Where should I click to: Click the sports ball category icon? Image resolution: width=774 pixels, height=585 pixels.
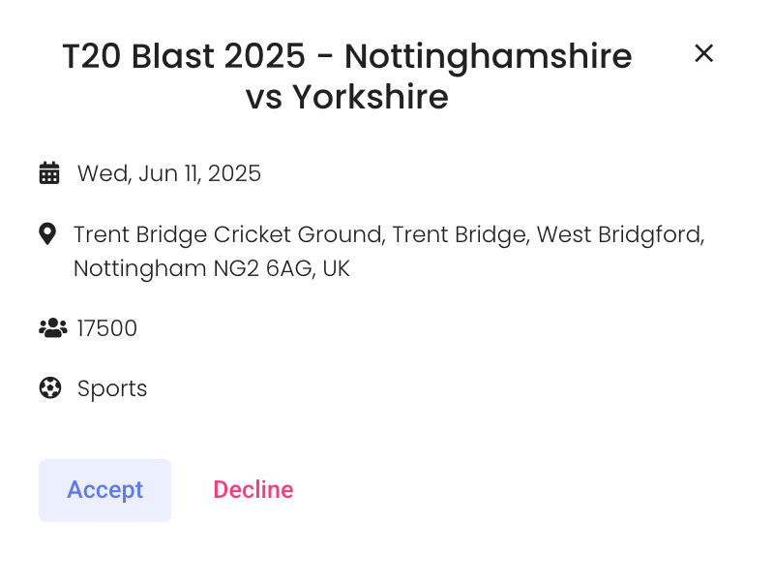point(49,388)
